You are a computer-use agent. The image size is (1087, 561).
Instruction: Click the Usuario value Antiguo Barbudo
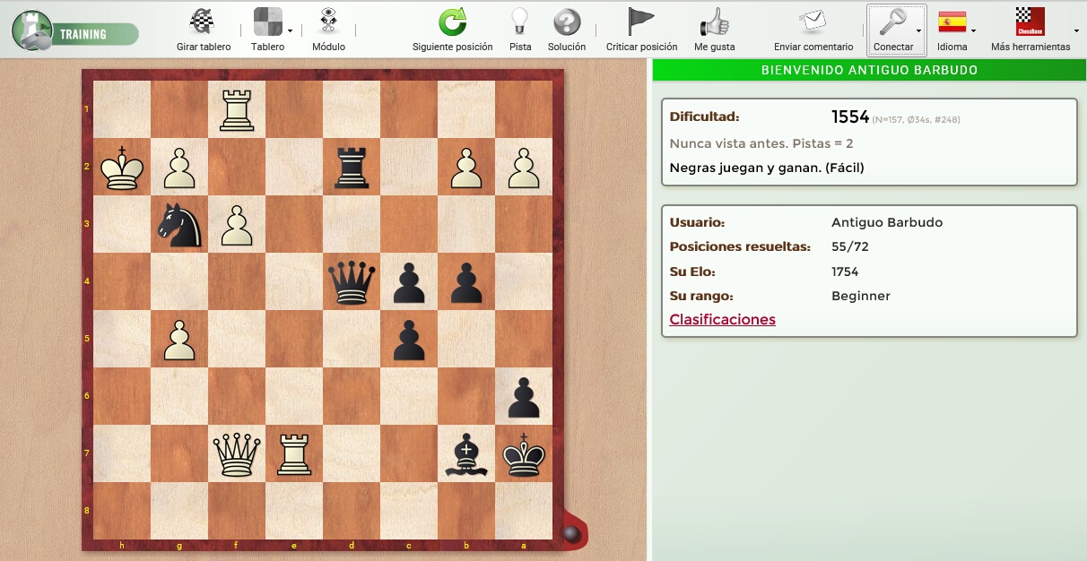pyautogui.click(x=887, y=222)
